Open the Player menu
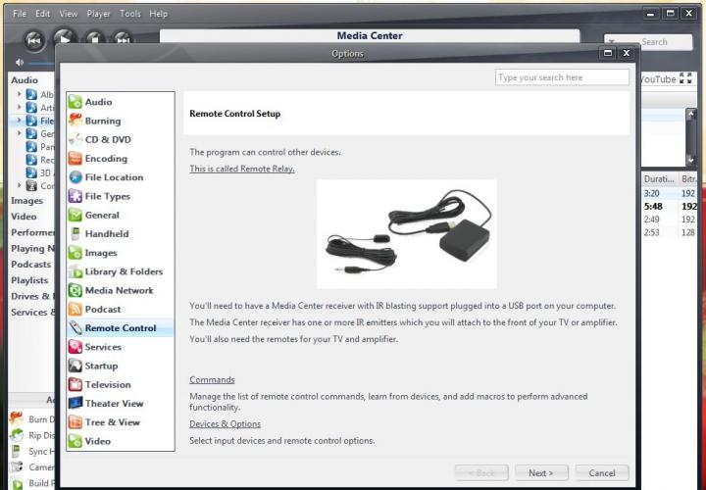Image resolution: width=706 pixels, height=490 pixels. [x=98, y=14]
